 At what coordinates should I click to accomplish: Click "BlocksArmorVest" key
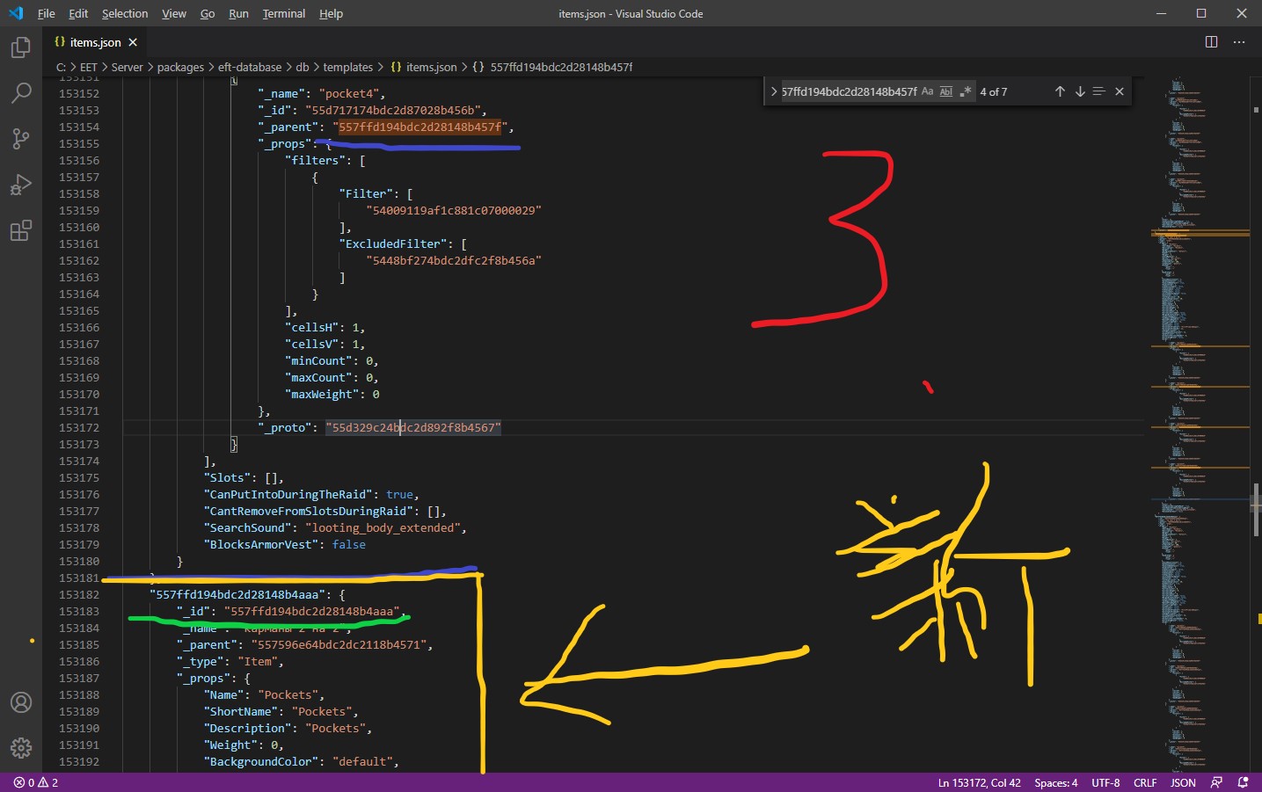click(x=261, y=544)
